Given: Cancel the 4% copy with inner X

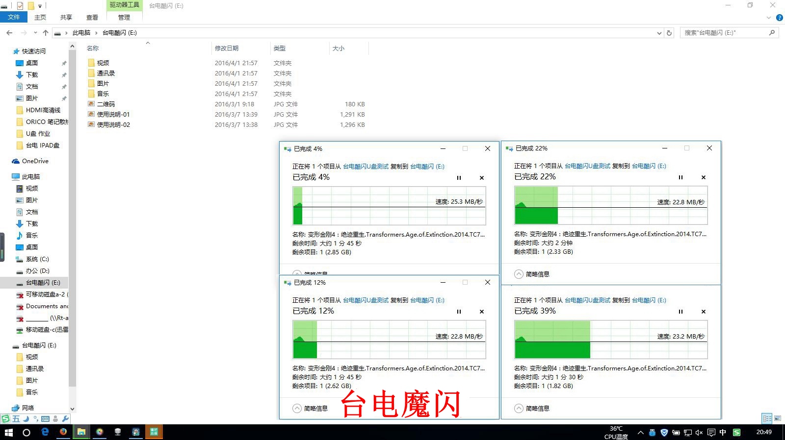Looking at the screenshot, I should [482, 178].
